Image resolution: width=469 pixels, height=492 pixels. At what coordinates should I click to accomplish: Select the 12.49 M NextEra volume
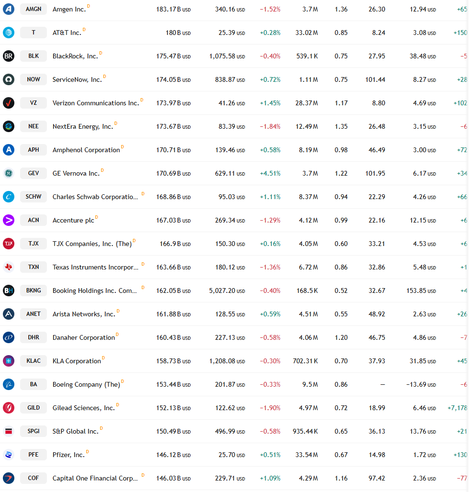[x=306, y=127]
